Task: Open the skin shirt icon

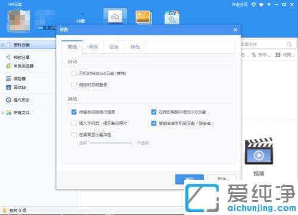Action: [x=261, y=5]
